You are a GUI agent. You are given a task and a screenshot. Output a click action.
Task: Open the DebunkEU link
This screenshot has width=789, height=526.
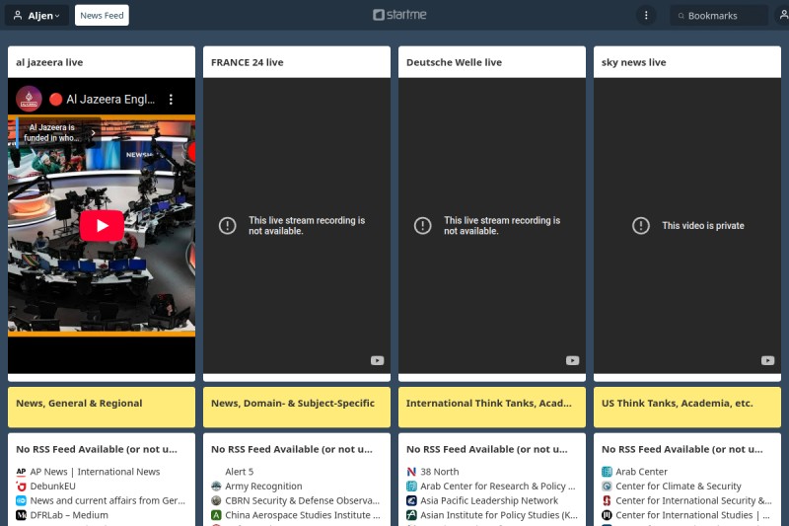(x=53, y=487)
